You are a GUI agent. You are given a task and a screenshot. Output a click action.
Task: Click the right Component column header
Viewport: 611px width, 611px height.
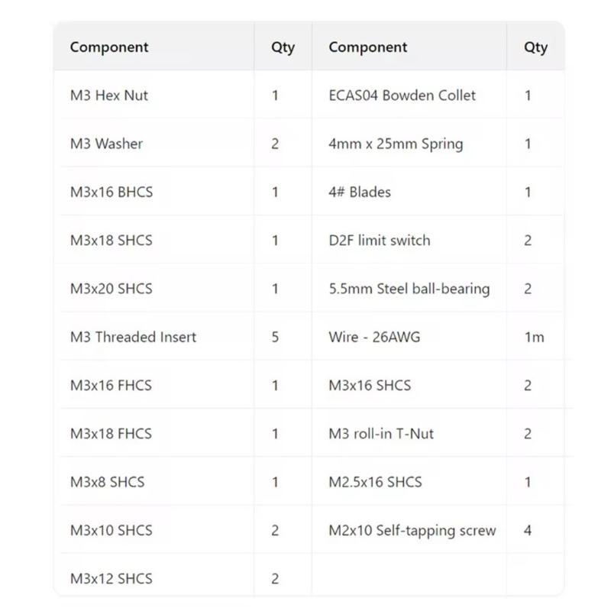[x=367, y=47]
